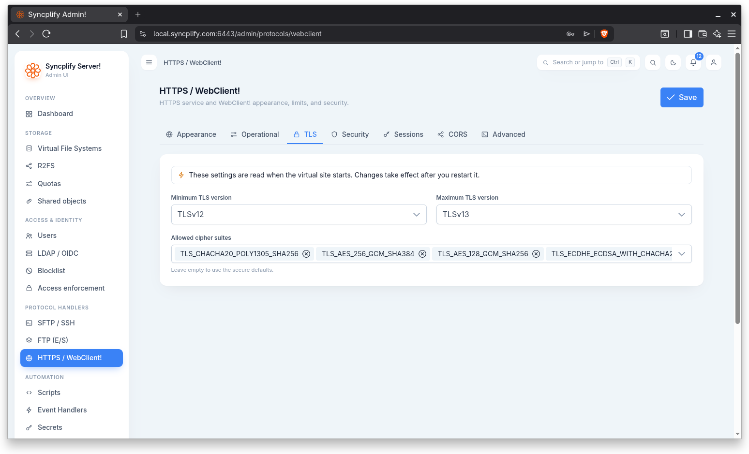
Task: Open Brave Shields icon
Action: tap(604, 34)
